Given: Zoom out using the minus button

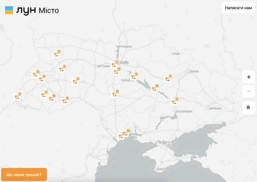Looking at the screenshot, I should pyautogui.click(x=248, y=91).
